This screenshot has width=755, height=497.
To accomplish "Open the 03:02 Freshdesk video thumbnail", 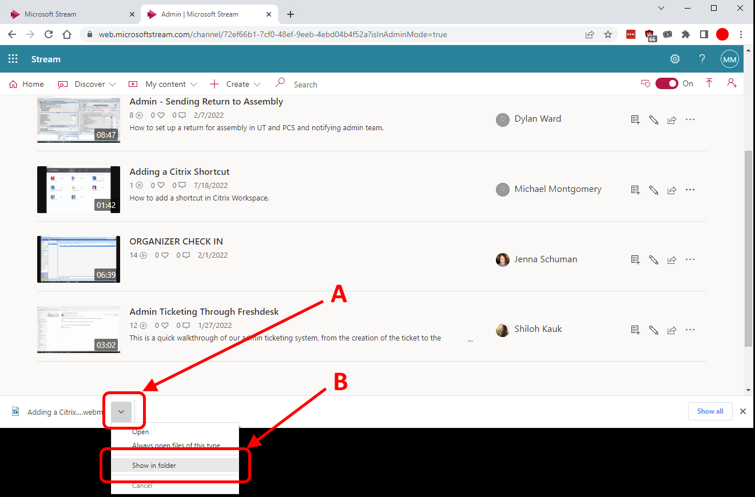I will 78,330.
